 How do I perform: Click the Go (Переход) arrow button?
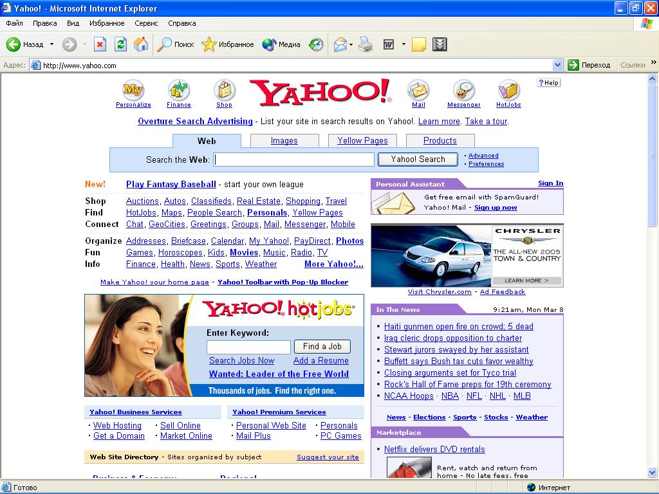(589, 65)
